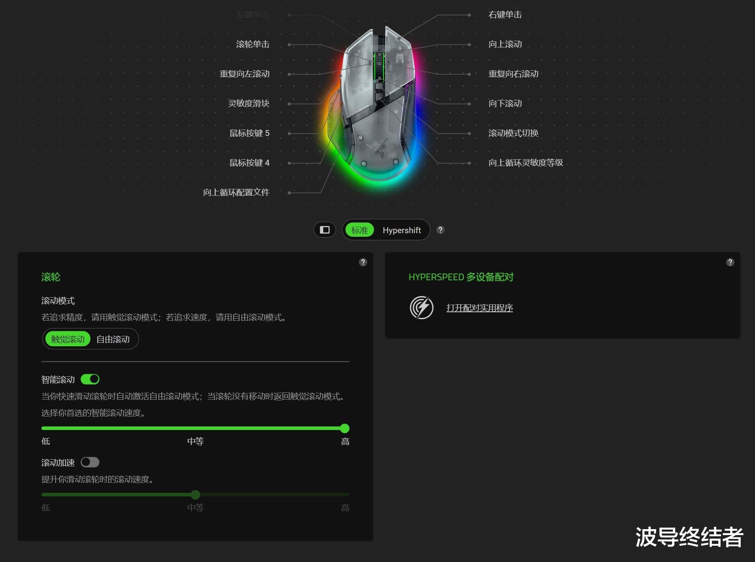Click the 重复向左滚动 button assignment
This screenshot has height=562, width=755.
click(x=244, y=74)
